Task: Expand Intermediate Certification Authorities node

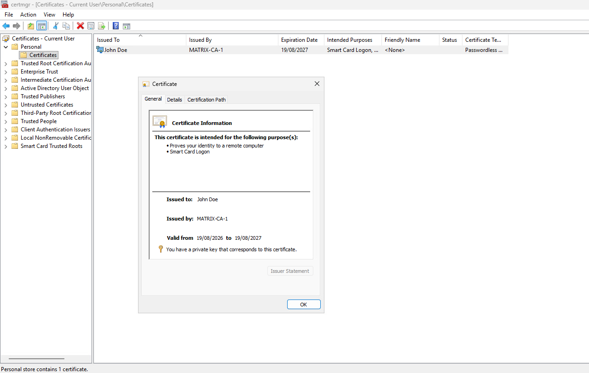Action: click(6, 80)
